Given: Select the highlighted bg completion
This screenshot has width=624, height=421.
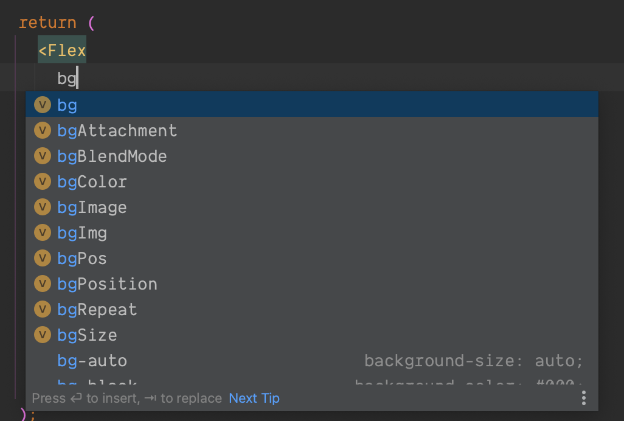Looking at the screenshot, I should pos(67,105).
